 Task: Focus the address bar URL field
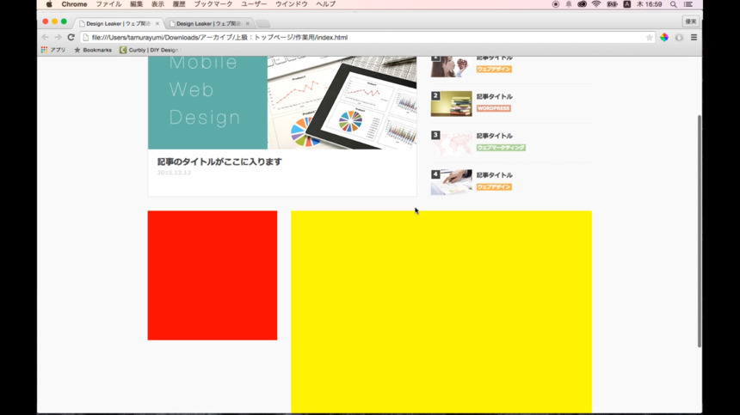tap(367, 37)
